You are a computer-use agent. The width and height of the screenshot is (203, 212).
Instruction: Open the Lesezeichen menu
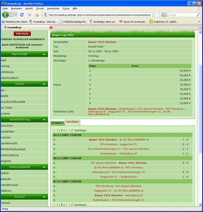53,8
